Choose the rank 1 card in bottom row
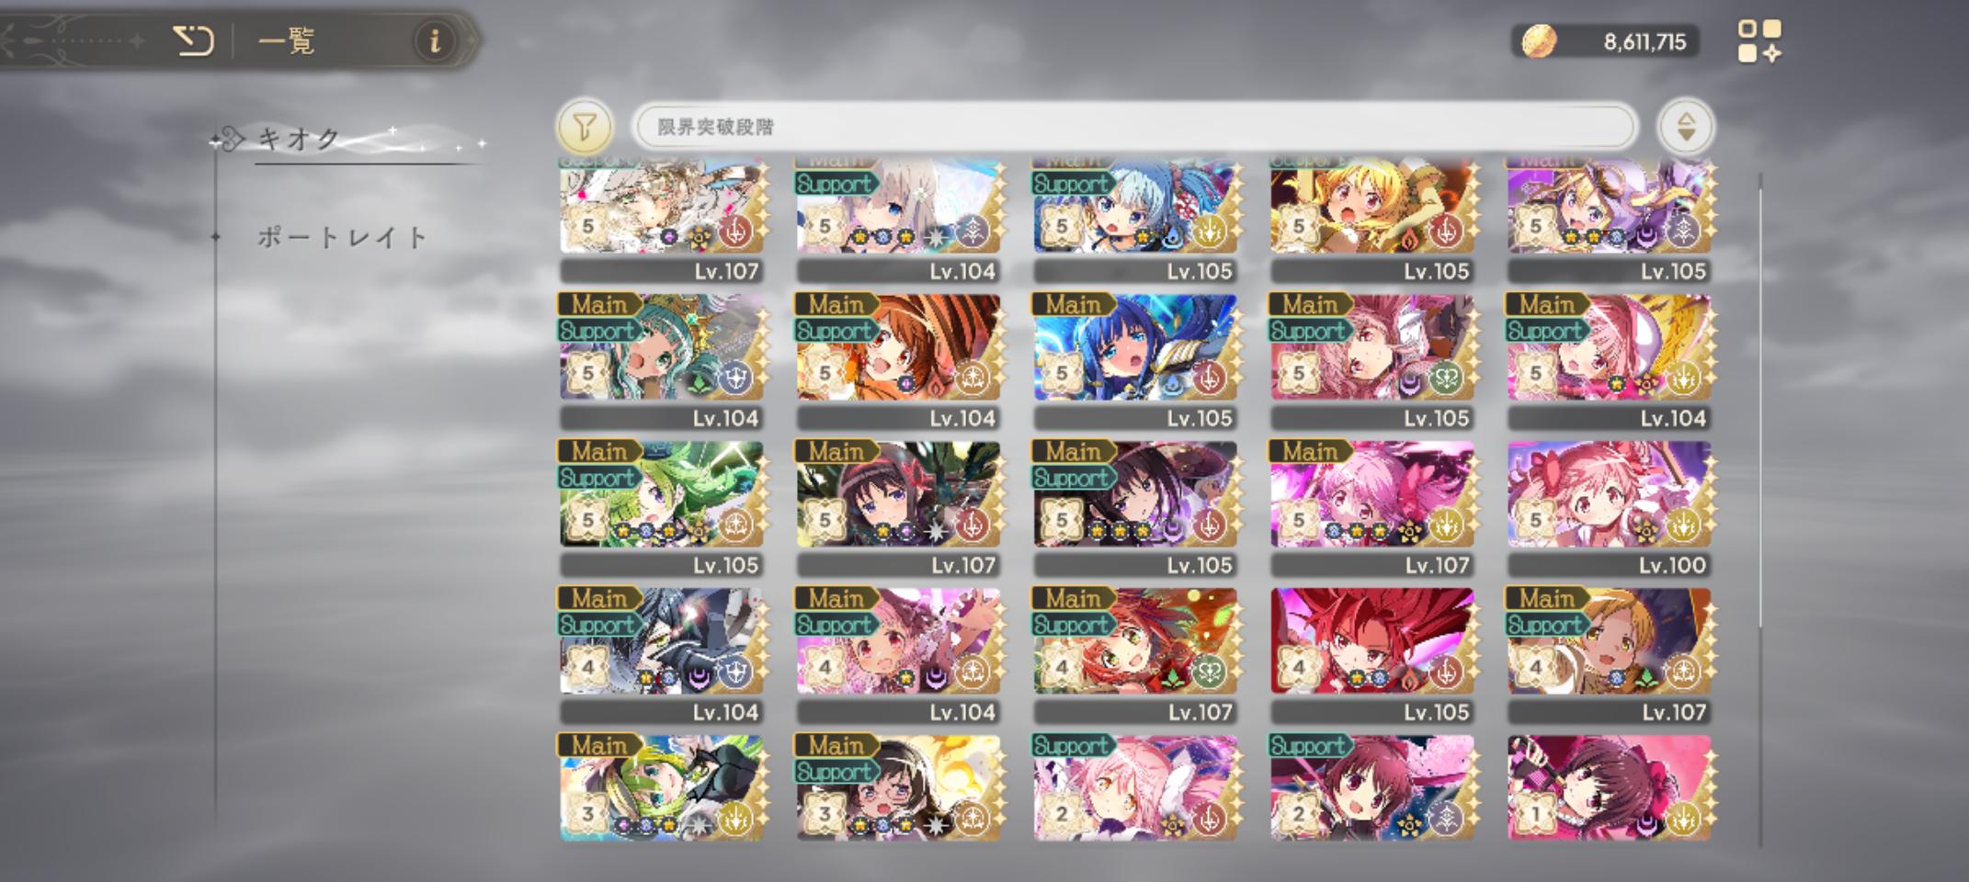Viewport: 1969px width, 882px height. point(1610,787)
